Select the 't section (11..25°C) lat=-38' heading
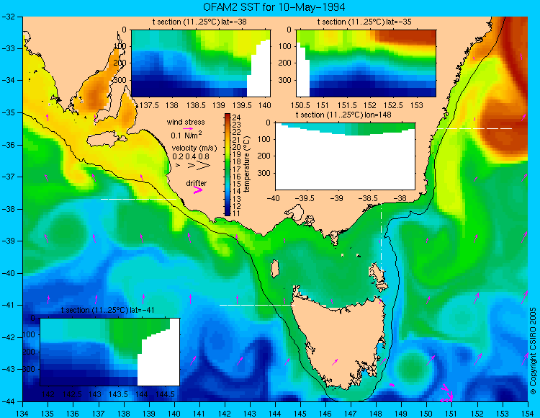The width and height of the screenshot is (540, 418). tap(199, 22)
